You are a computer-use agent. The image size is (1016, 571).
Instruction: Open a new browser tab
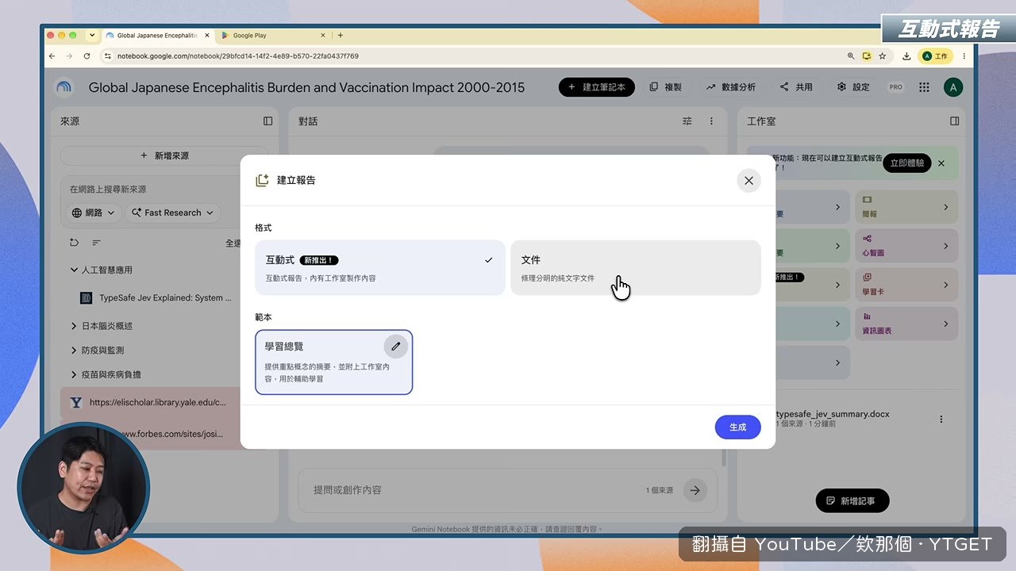point(341,35)
